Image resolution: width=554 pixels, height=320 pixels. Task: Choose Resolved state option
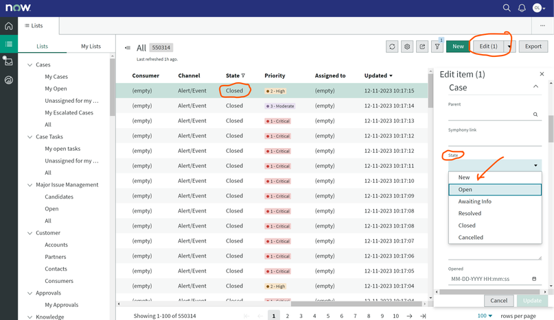[x=495, y=214]
